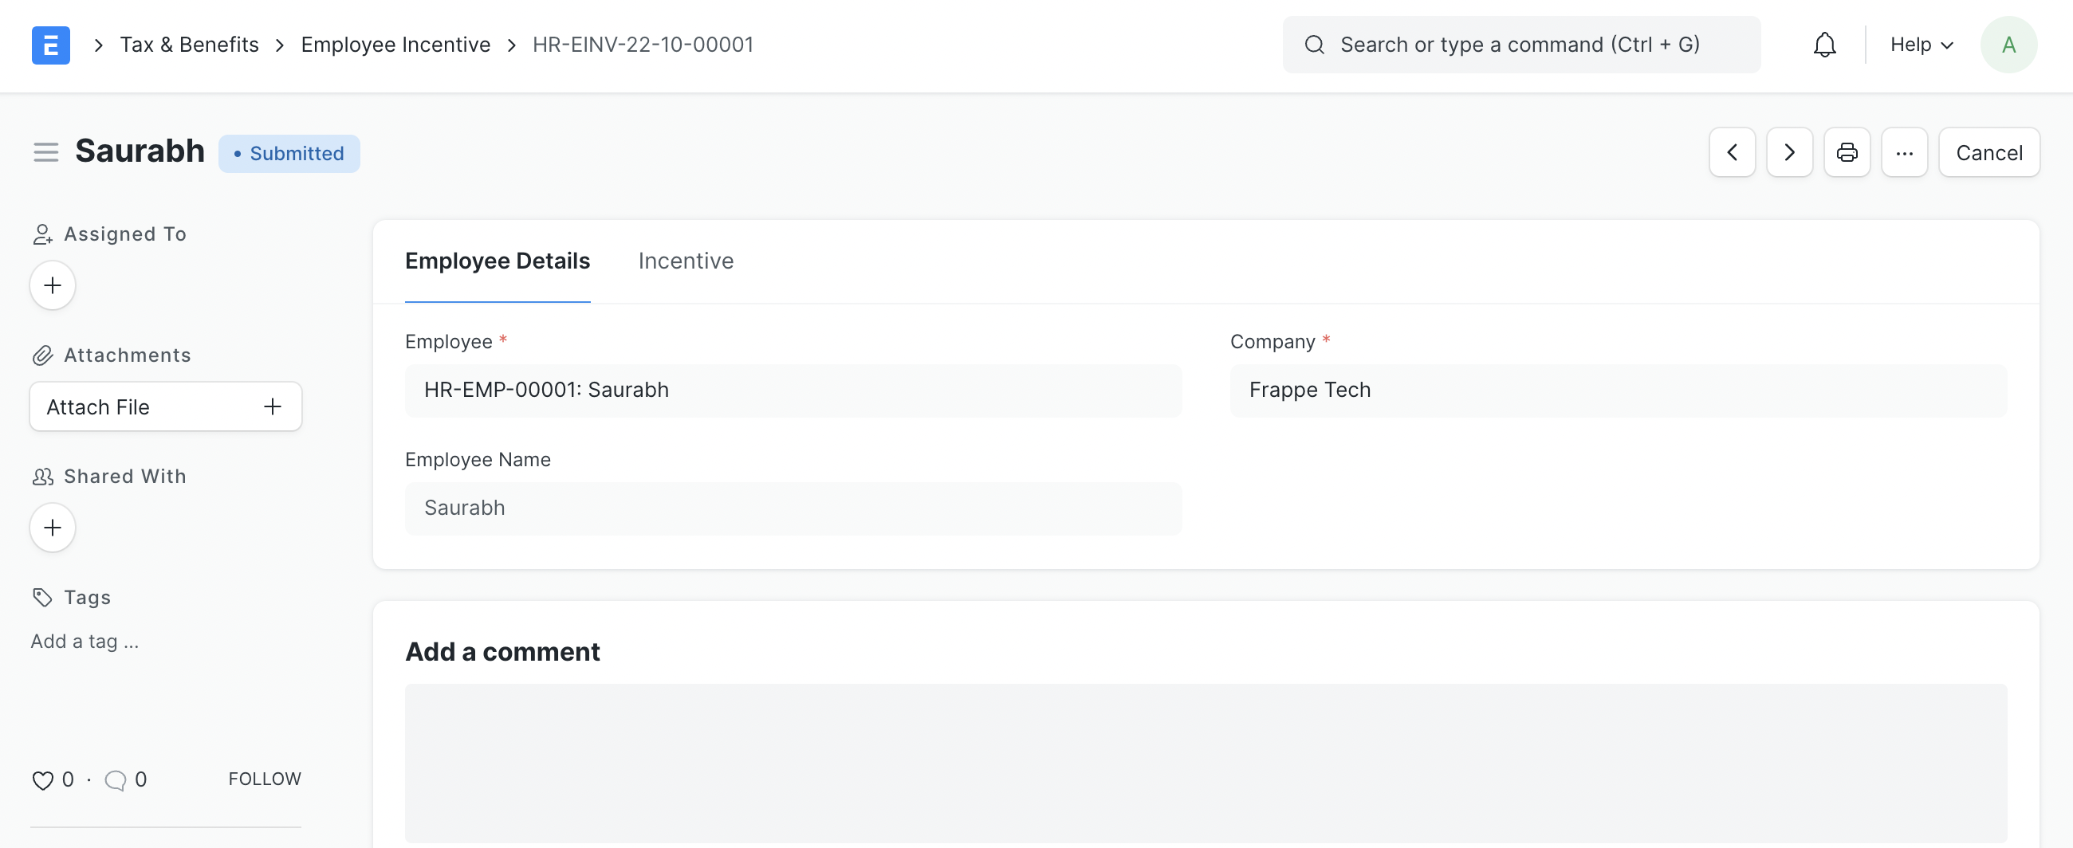Screen dimensions: 2073x848
Task: Open the notifications bell
Action: pos(1824,45)
